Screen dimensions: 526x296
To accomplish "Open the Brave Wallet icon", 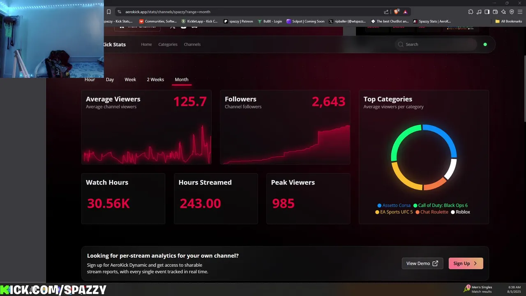I will tap(495, 12).
